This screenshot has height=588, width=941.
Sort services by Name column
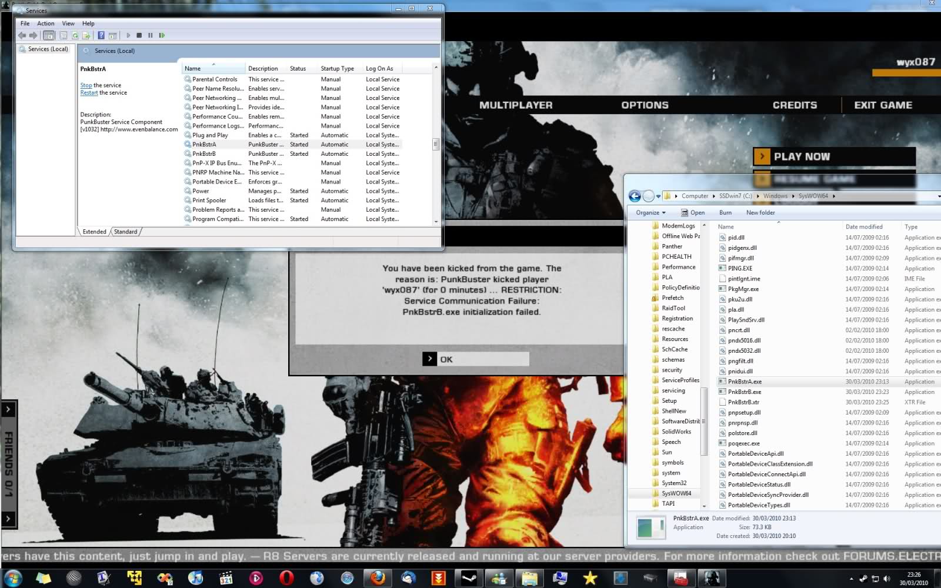[213, 68]
